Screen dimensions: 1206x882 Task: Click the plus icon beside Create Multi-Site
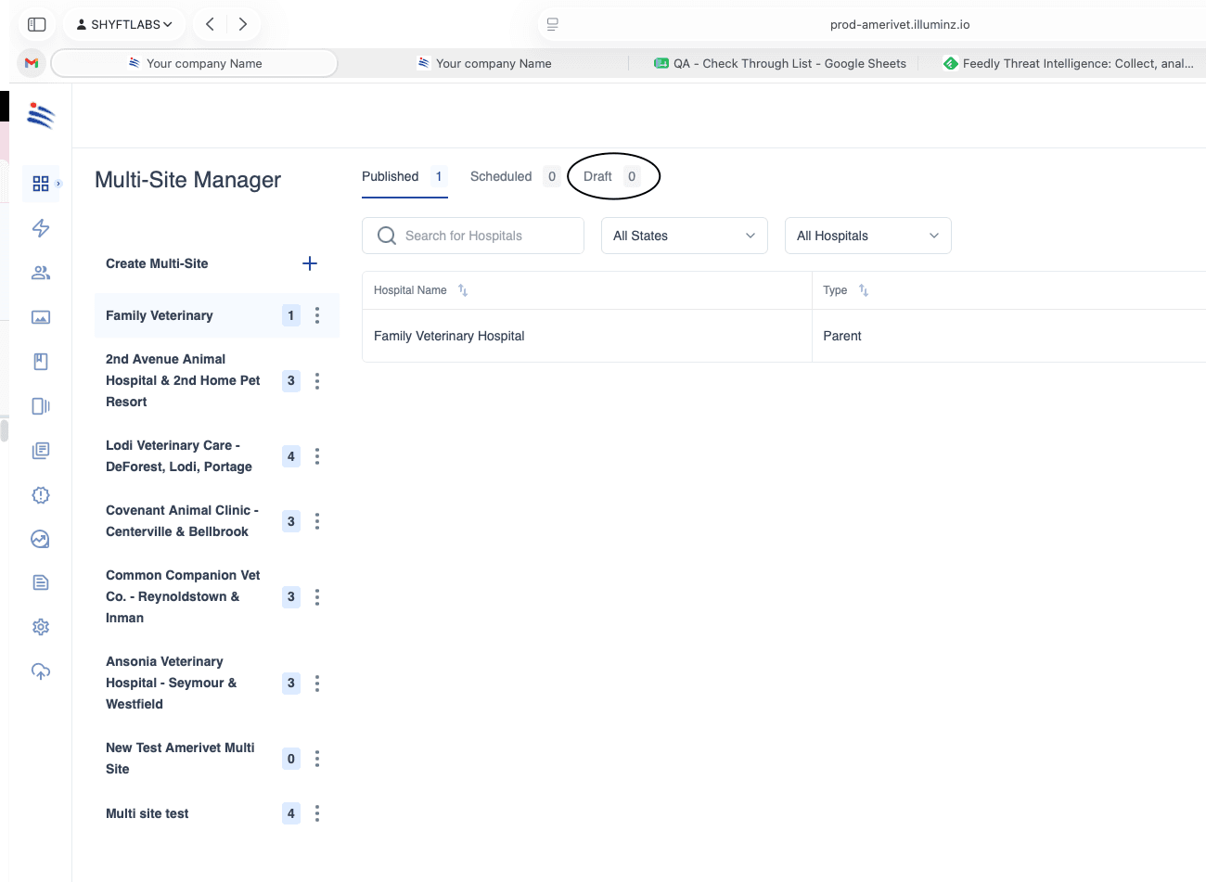(310, 263)
